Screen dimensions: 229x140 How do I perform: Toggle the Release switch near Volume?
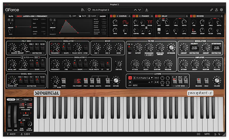click(199, 81)
